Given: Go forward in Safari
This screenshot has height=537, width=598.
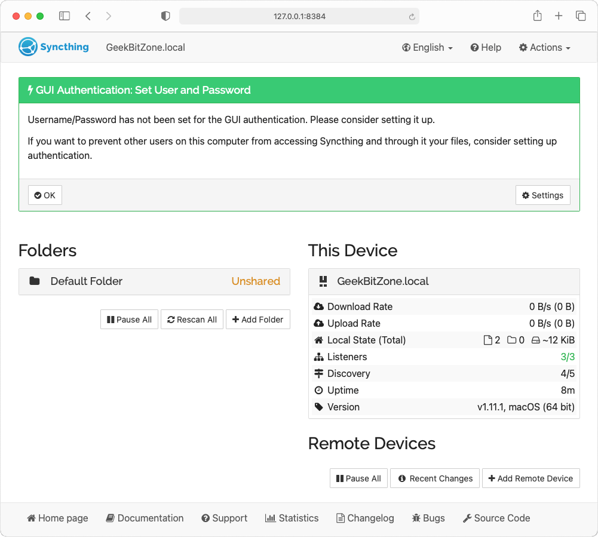Looking at the screenshot, I should (x=109, y=16).
